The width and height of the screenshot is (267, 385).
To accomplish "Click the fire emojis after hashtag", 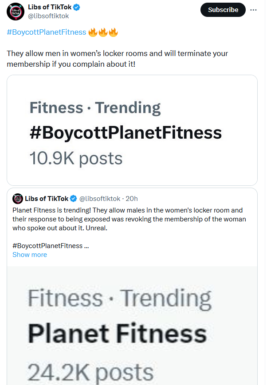I will (x=103, y=32).
